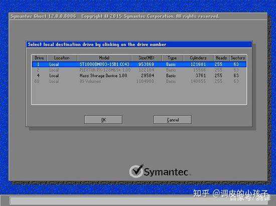Click the Heads column header
Image resolution: width=276 pixels, height=206 pixels.
click(x=221, y=58)
